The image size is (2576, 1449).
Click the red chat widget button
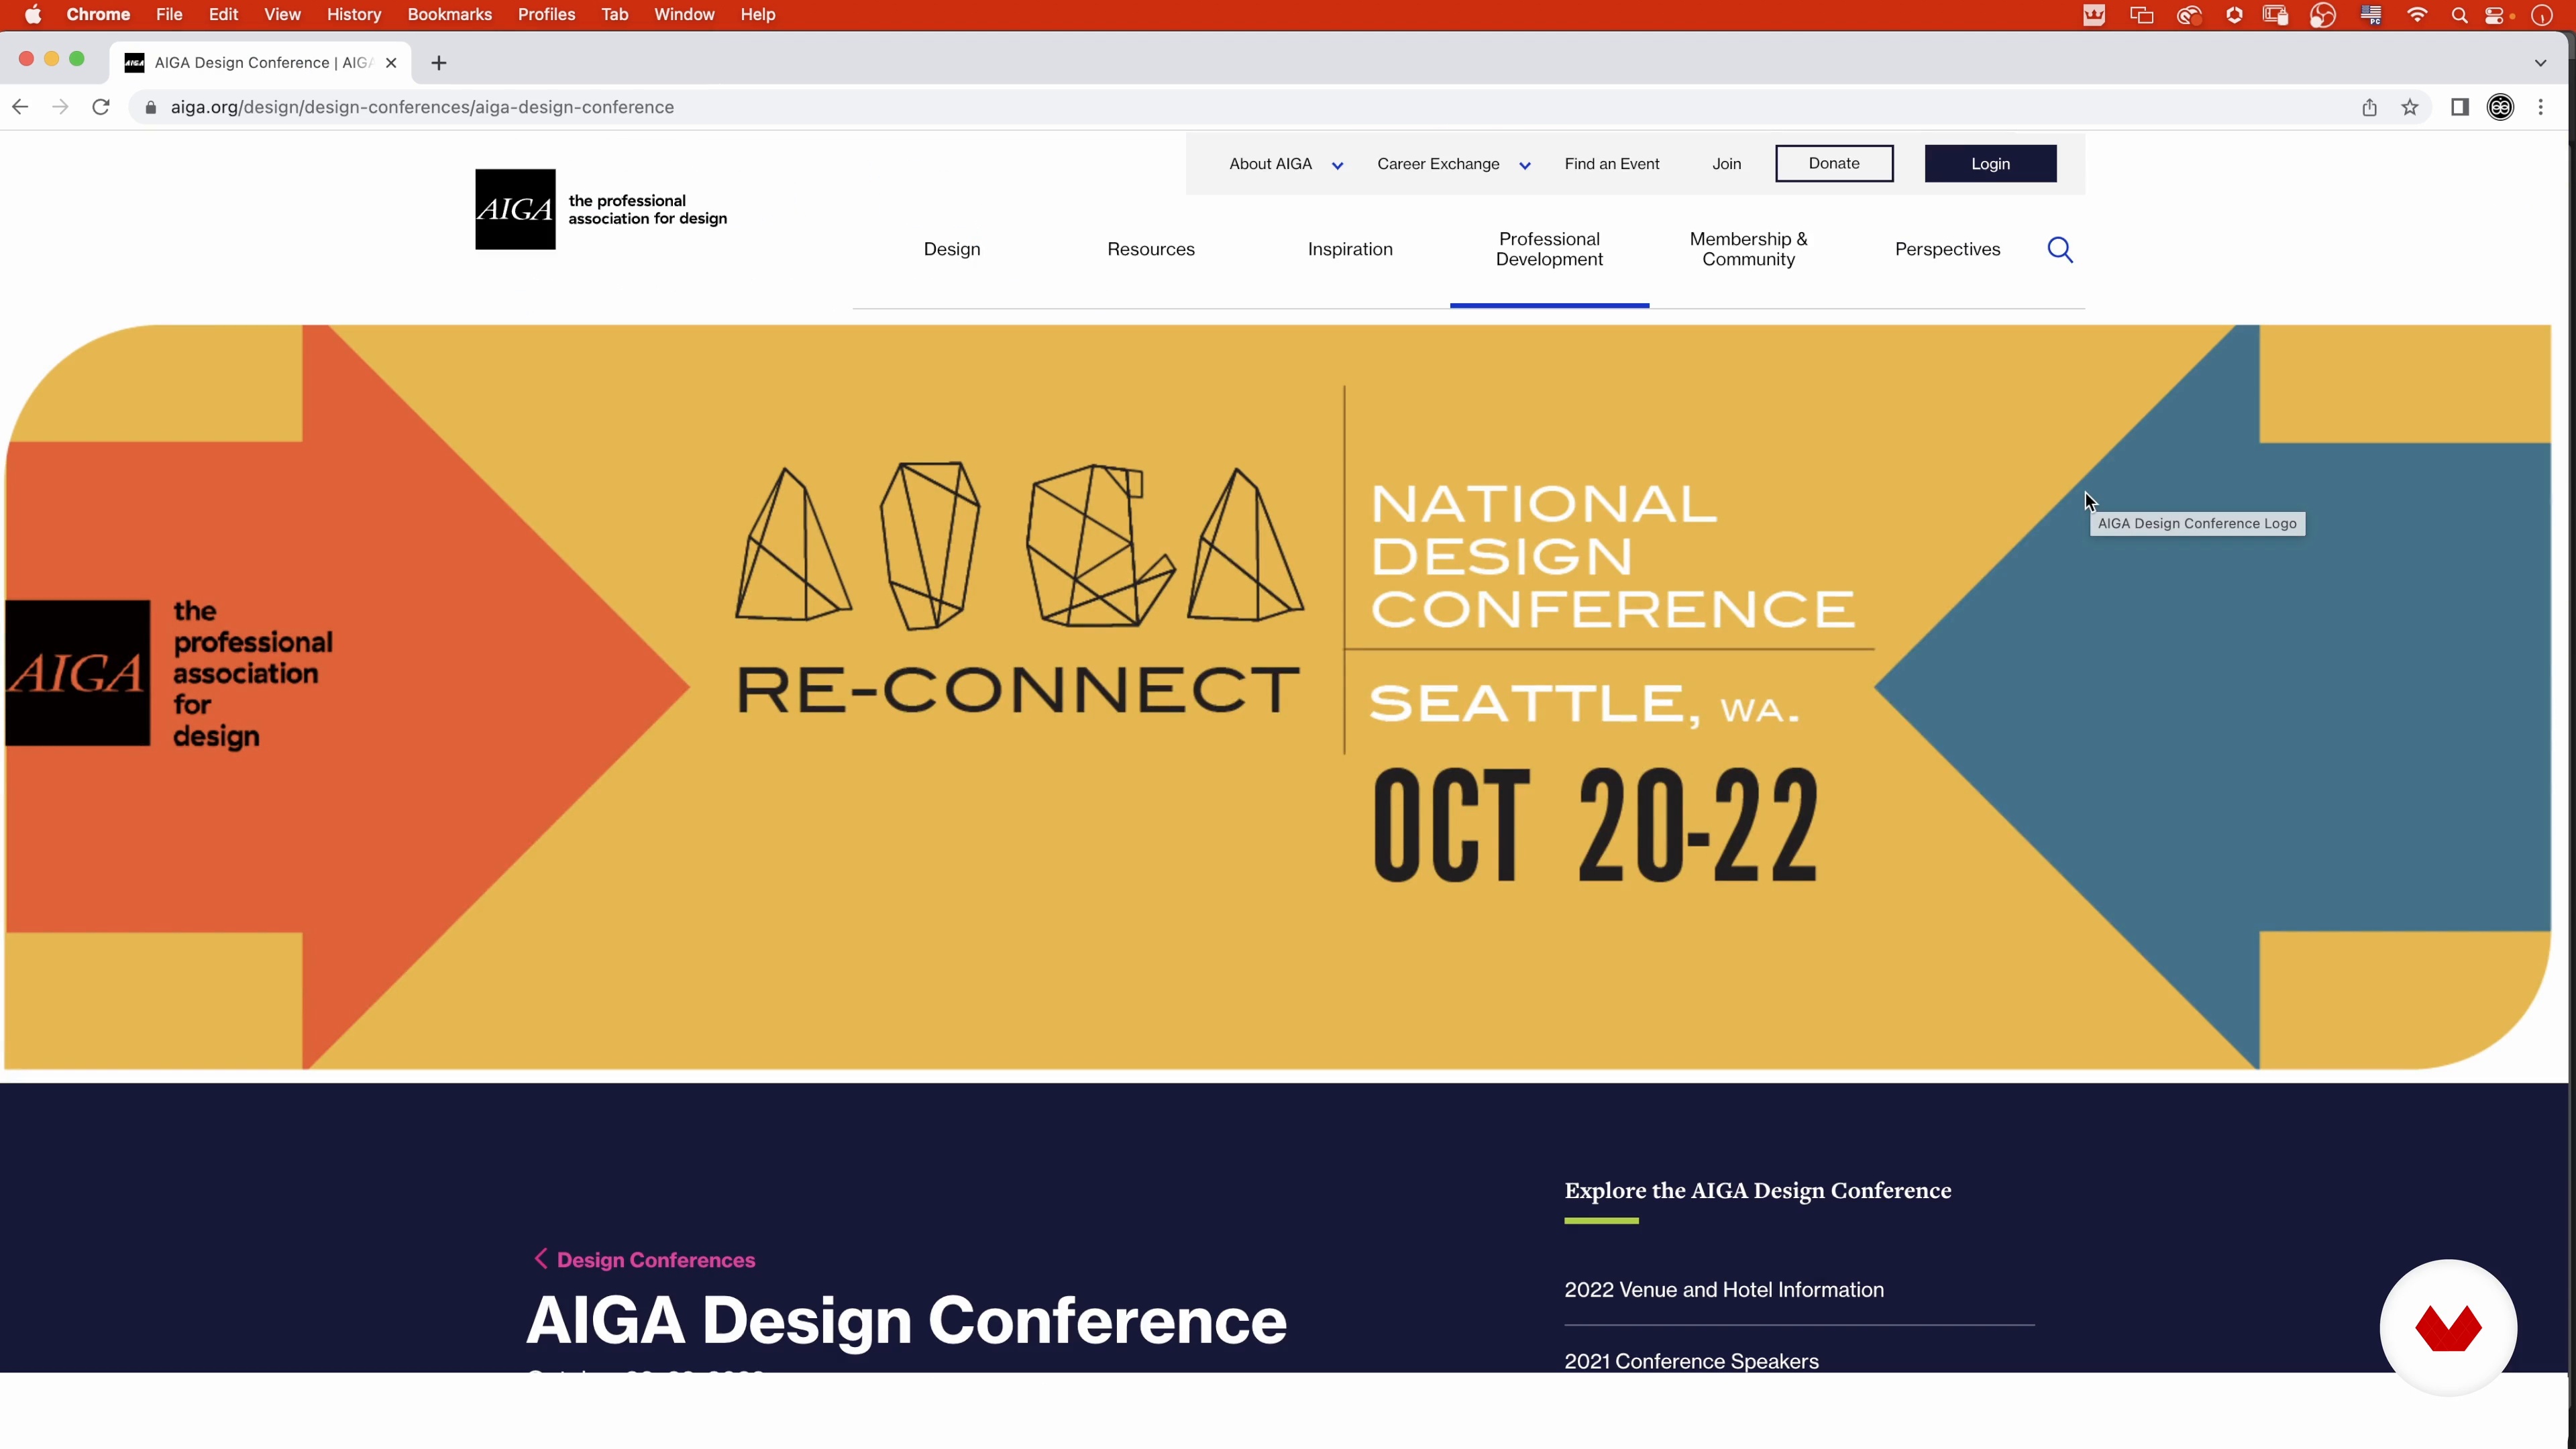[x=2448, y=1327]
